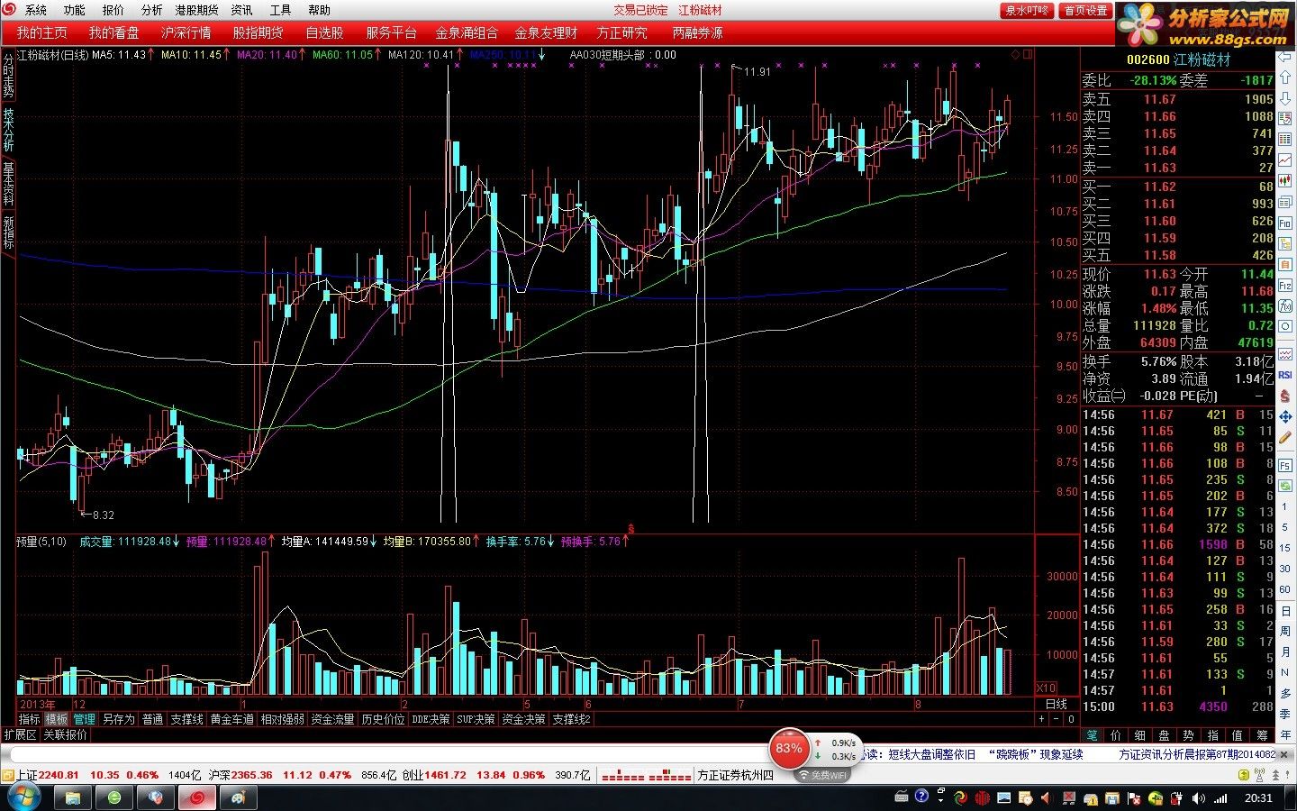
Task: Click the 泉水叮咚 button
Action: click(x=1027, y=10)
